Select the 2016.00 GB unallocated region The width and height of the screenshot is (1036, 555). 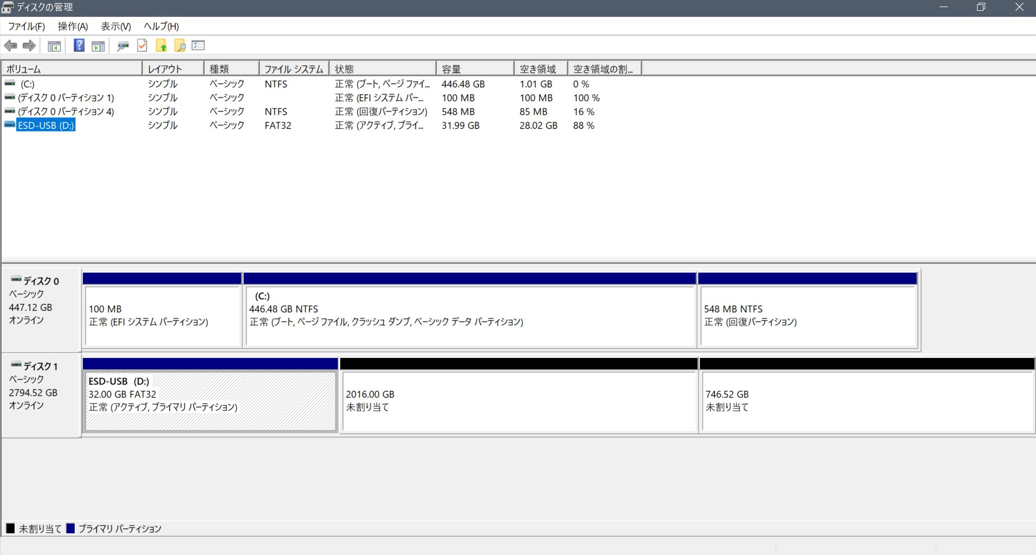click(519, 401)
